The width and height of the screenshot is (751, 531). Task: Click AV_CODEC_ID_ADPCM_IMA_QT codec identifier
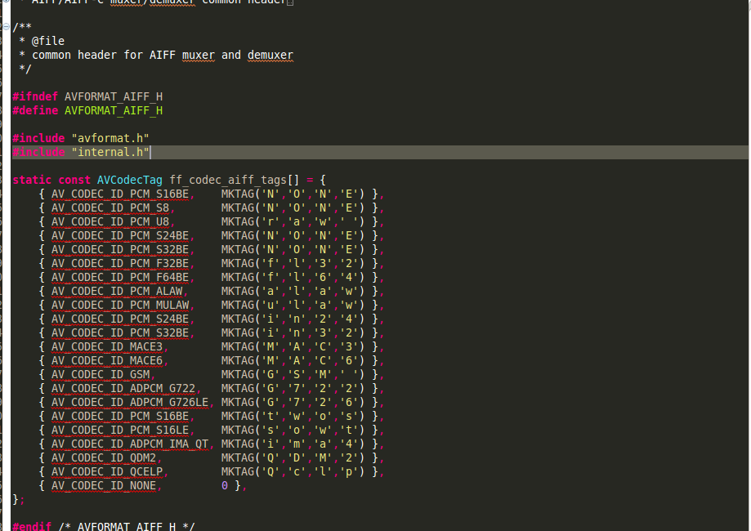(130, 444)
